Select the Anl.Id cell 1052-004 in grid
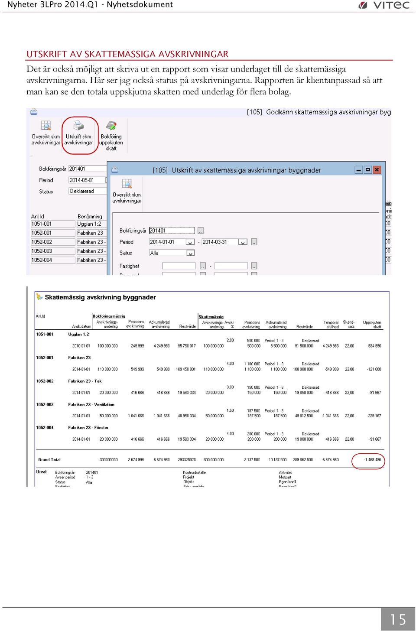 pos(53,260)
